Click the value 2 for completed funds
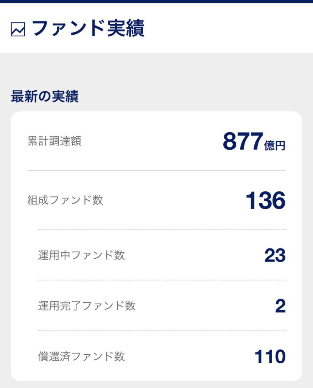The width and height of the screenshot is (313, 388). [280, 306]
